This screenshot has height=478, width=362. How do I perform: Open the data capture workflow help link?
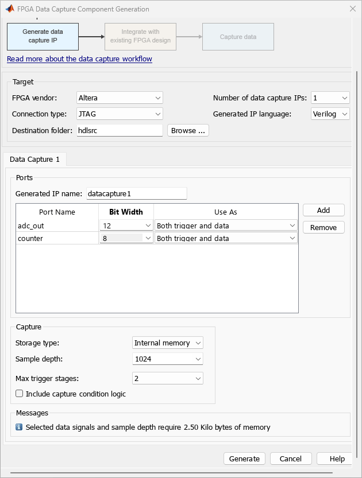point(79,59)
